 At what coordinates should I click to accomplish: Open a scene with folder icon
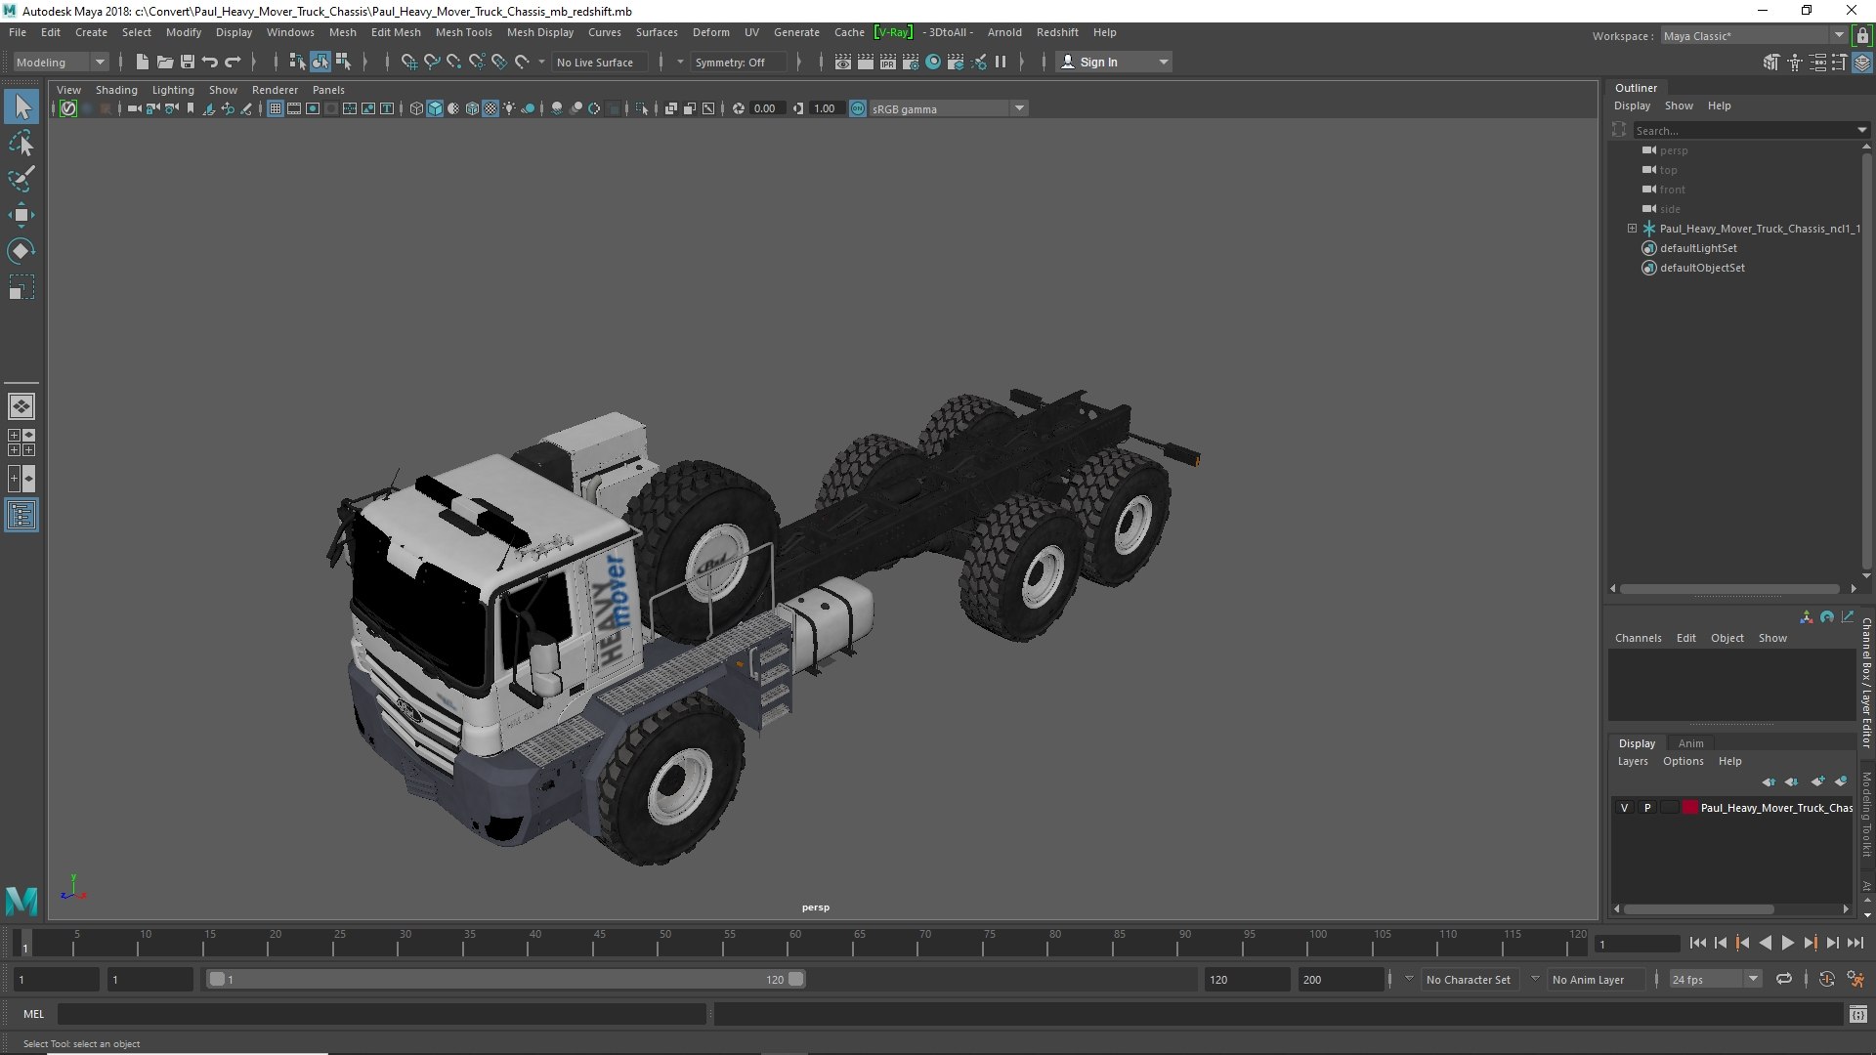(165, 62)
